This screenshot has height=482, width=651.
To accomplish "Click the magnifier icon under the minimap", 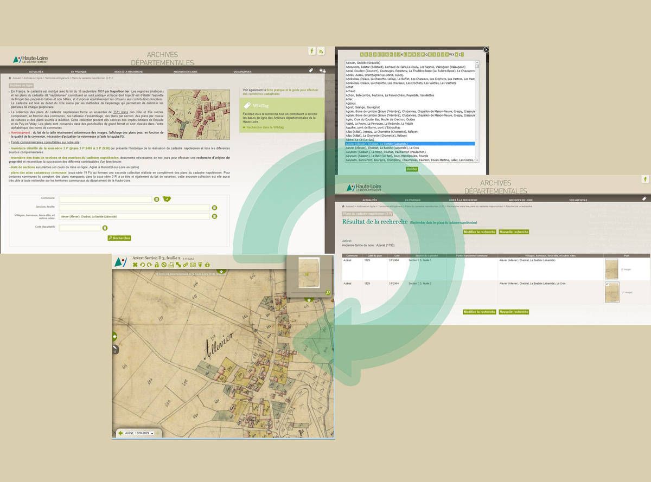I will tap(328, 293).
